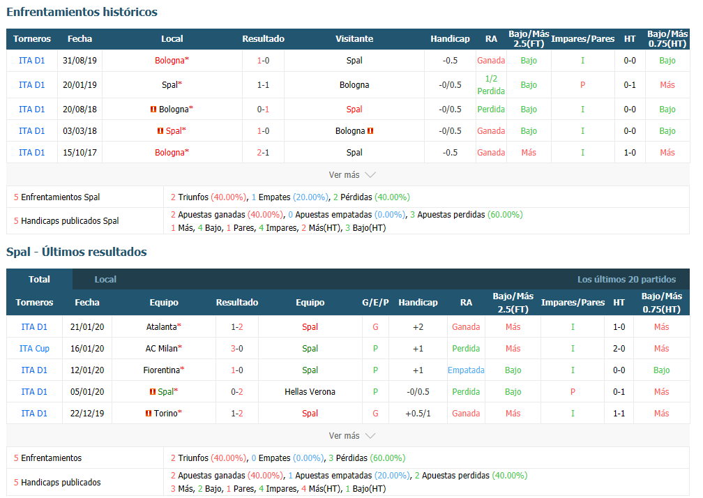Screen dimensions: 703x498
Task: Click ITA D1 link for 20/01/19 match
Action: click(x=32, y=84)
